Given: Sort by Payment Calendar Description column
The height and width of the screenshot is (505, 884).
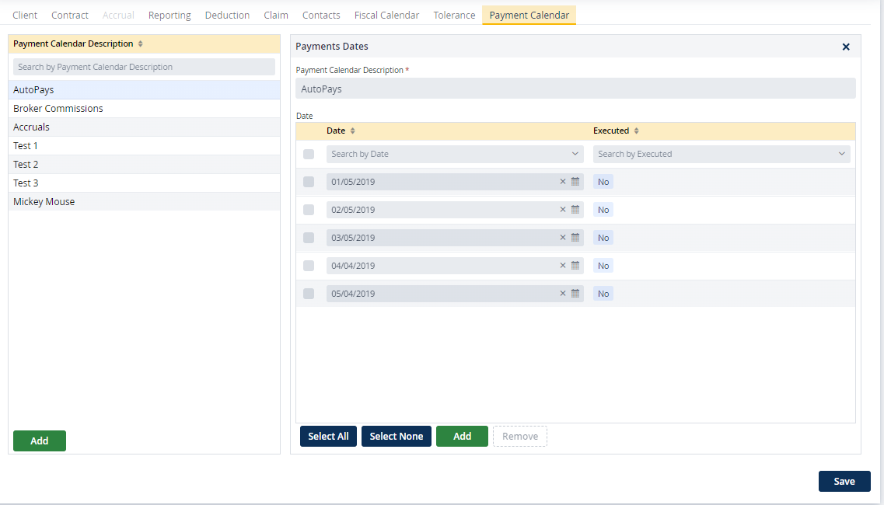Looking at the screenshot, I should point(140,44).
